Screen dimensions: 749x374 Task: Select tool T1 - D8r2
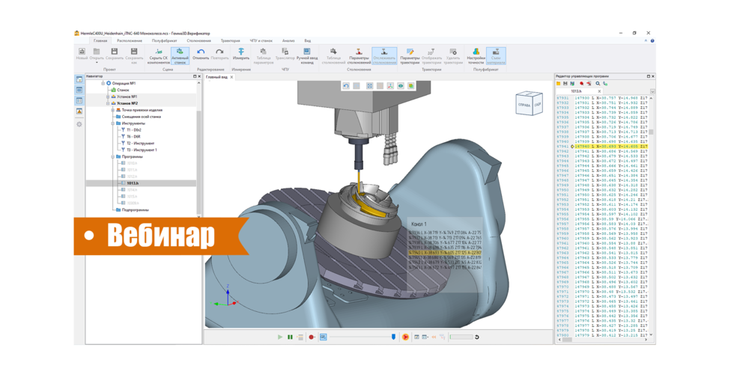tap(134, 129)
